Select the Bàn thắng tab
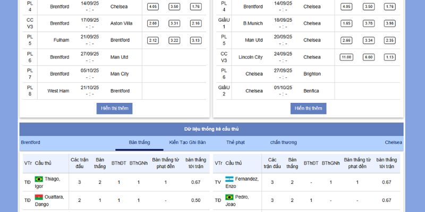The width and height of the screenshot is (425, 212). click(x=140, y=143)
